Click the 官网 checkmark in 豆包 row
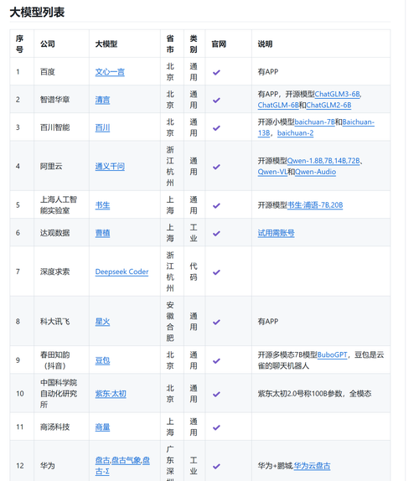This screenshot has height=481, width=419. tap(216, 360)
